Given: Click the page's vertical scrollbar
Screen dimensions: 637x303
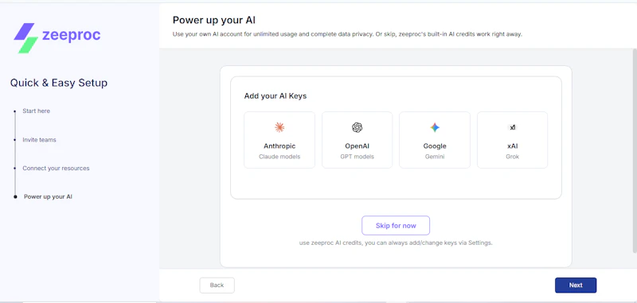Looking at the screenshot, I should click(634, 150).
